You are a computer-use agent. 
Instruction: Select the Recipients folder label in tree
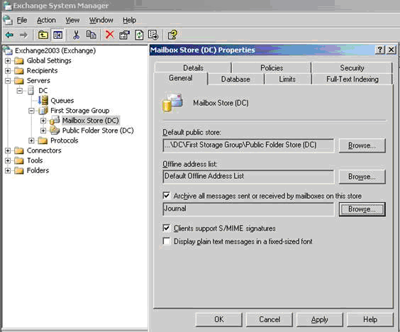pyautogui.click(x=42, y=70)
